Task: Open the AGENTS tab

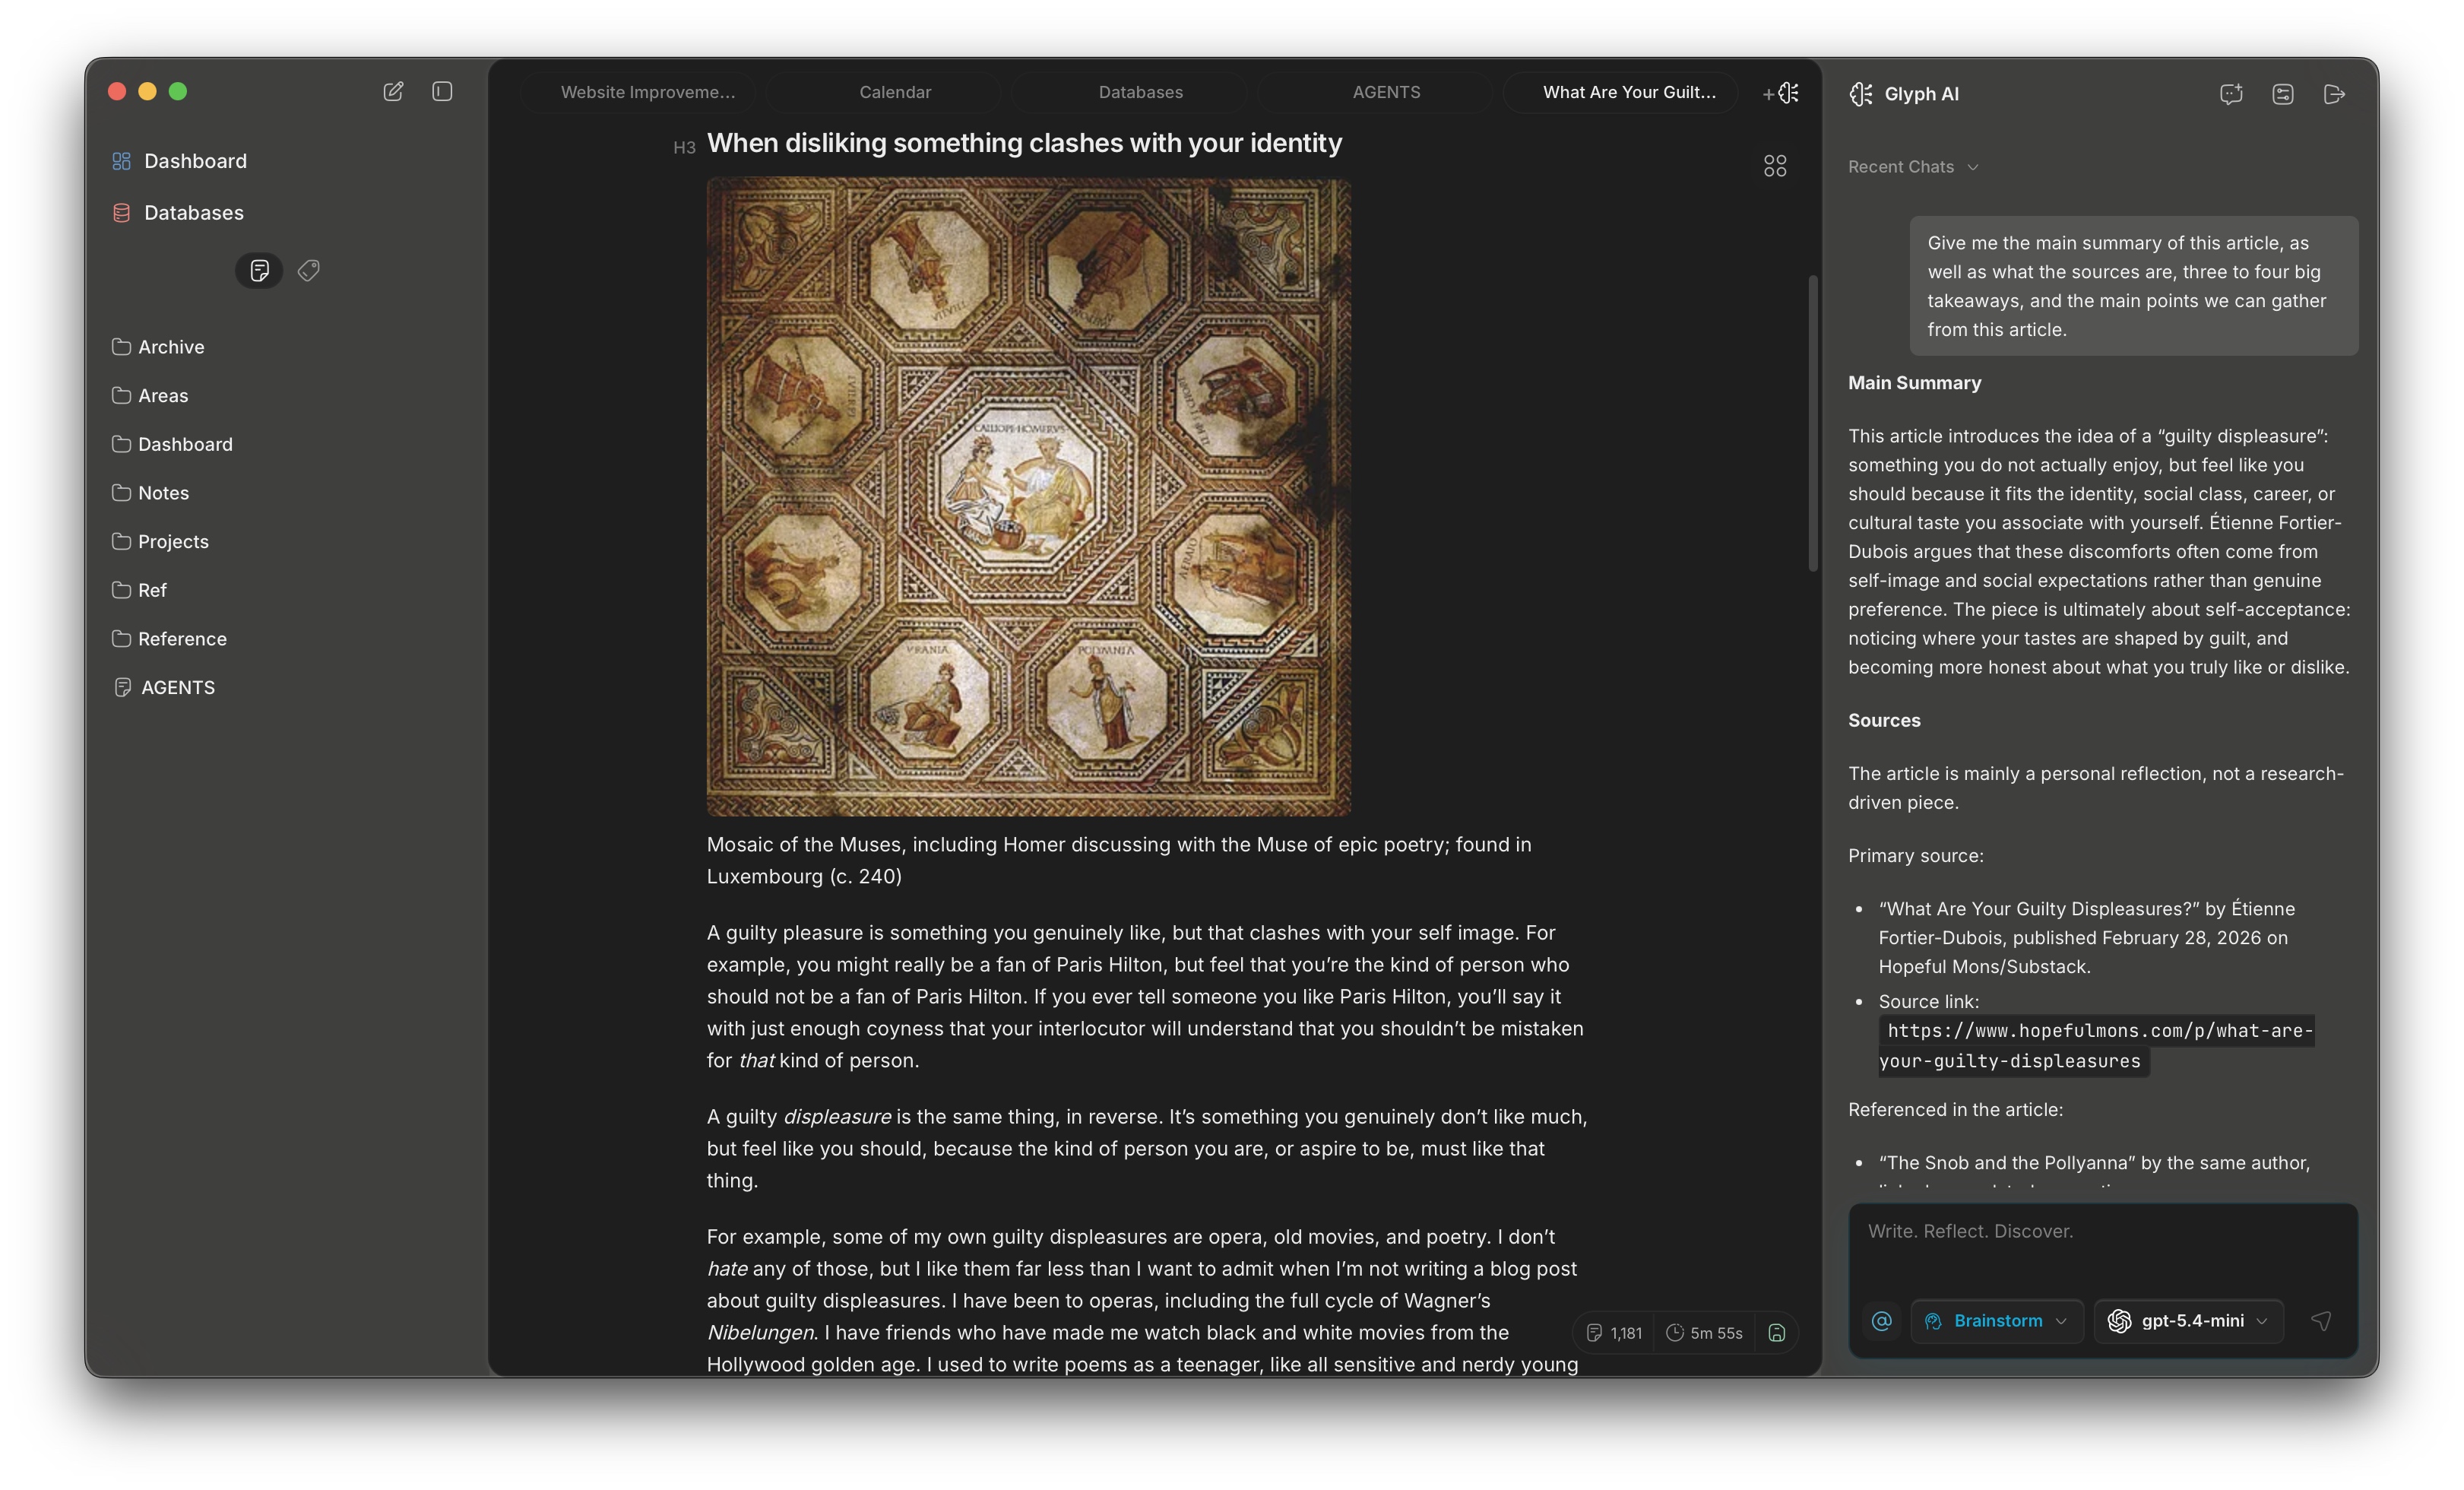Action: [x=1386, y=91]
